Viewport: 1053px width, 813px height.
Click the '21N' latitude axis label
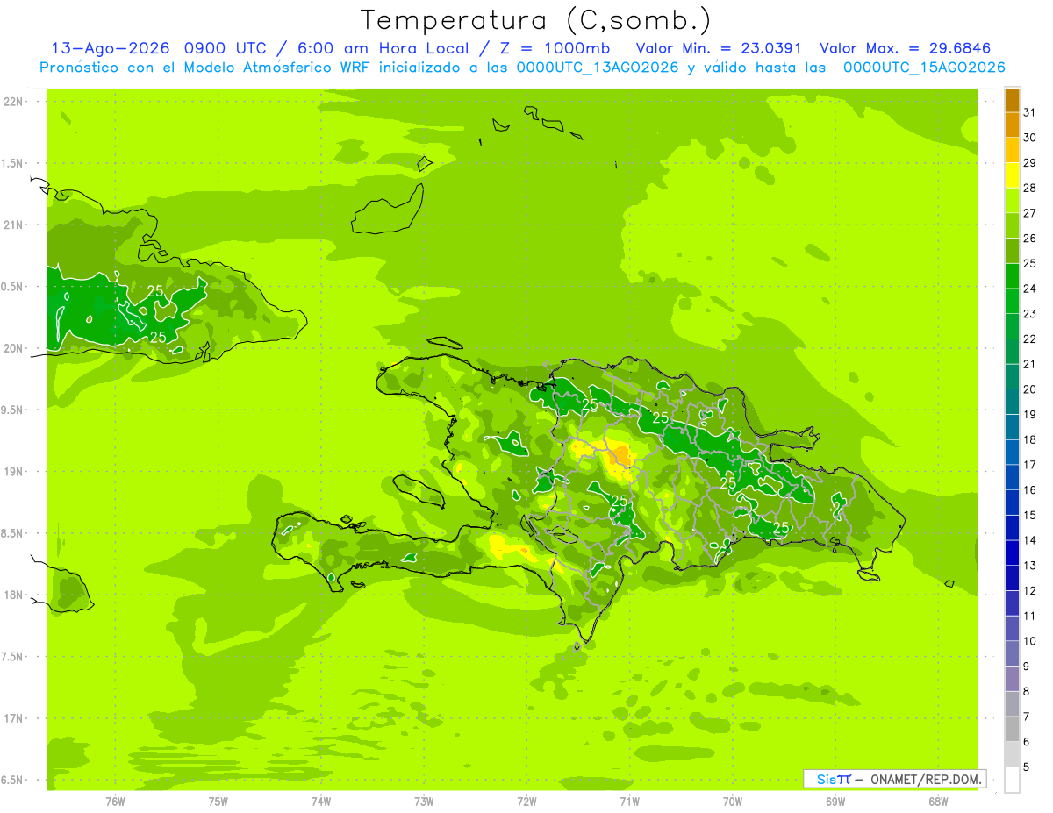click(13, 225)
